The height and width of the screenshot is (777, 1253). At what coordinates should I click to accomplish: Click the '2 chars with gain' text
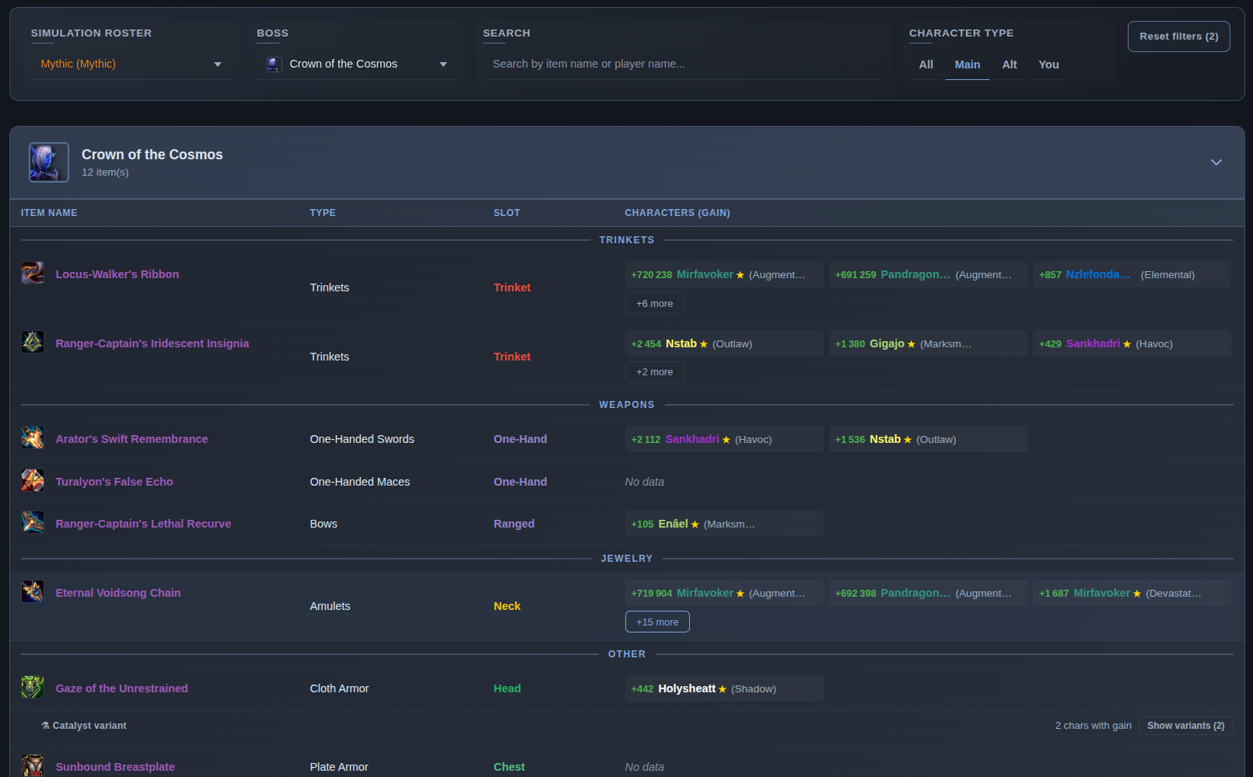[1093, 726]
